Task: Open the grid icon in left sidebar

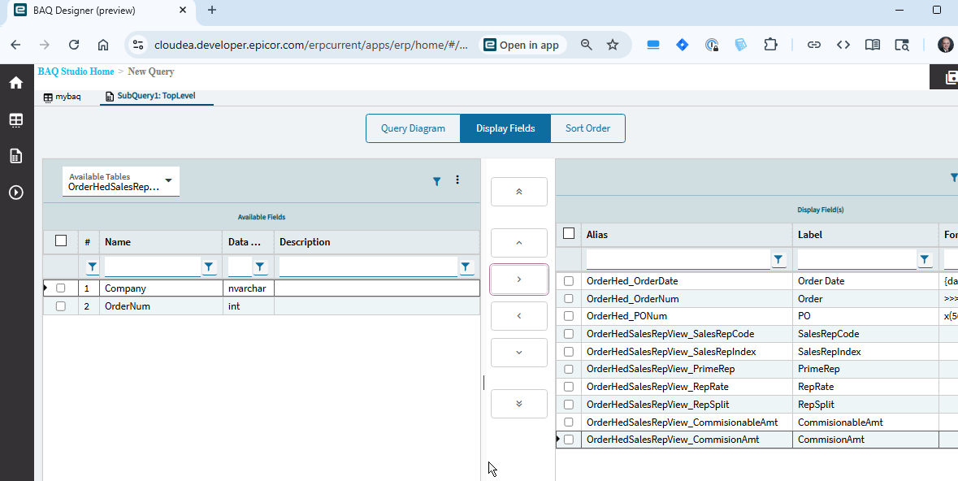Action: (x=15, y=119)
